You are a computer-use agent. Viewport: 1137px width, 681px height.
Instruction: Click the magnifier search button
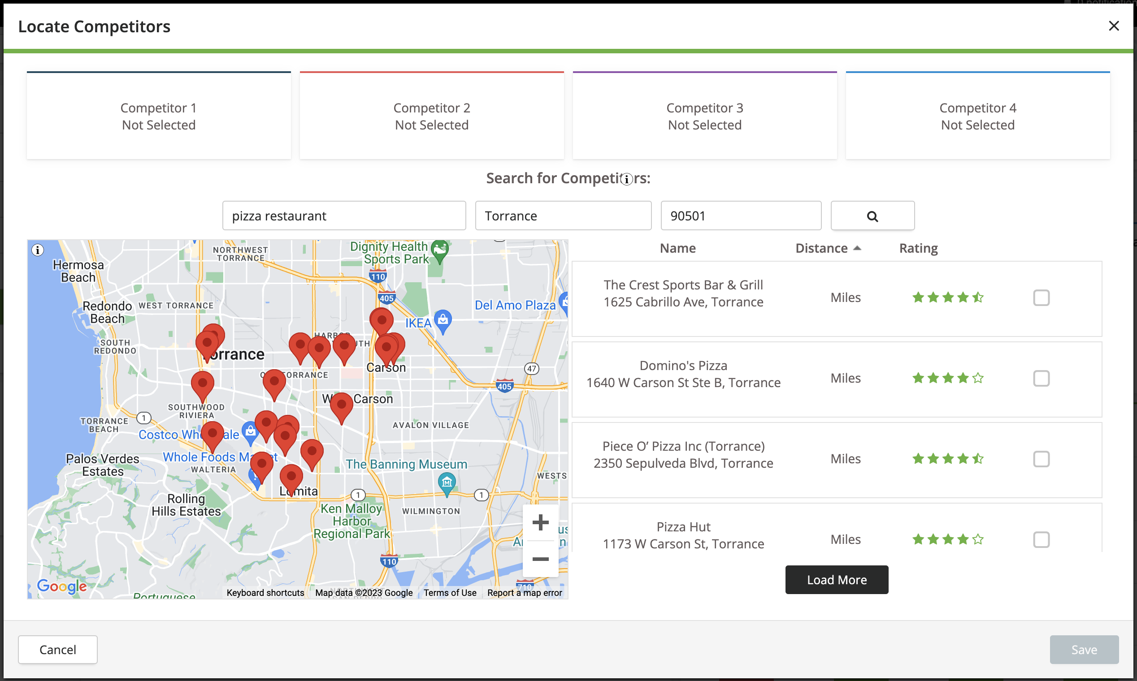pyautogui.click(x=872, y=216)
